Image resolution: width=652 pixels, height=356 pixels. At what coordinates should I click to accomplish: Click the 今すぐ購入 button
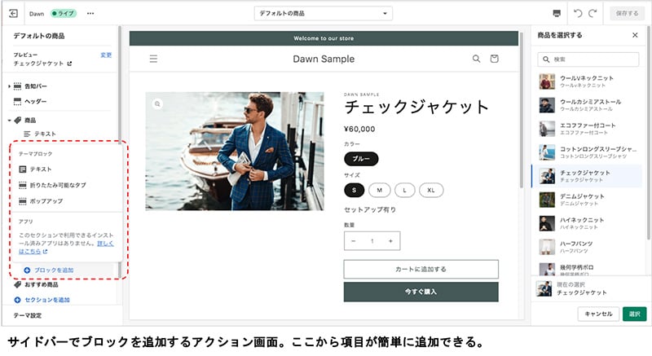tap(421, 292)
